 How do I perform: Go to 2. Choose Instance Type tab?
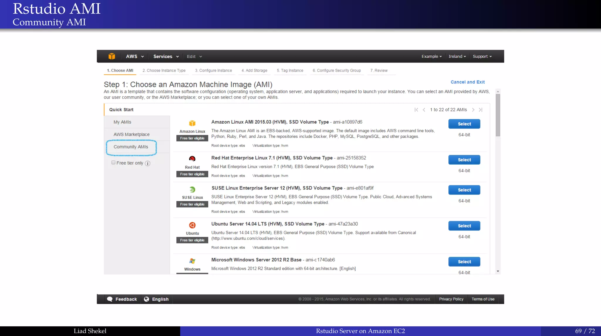[x=164, y=71]
